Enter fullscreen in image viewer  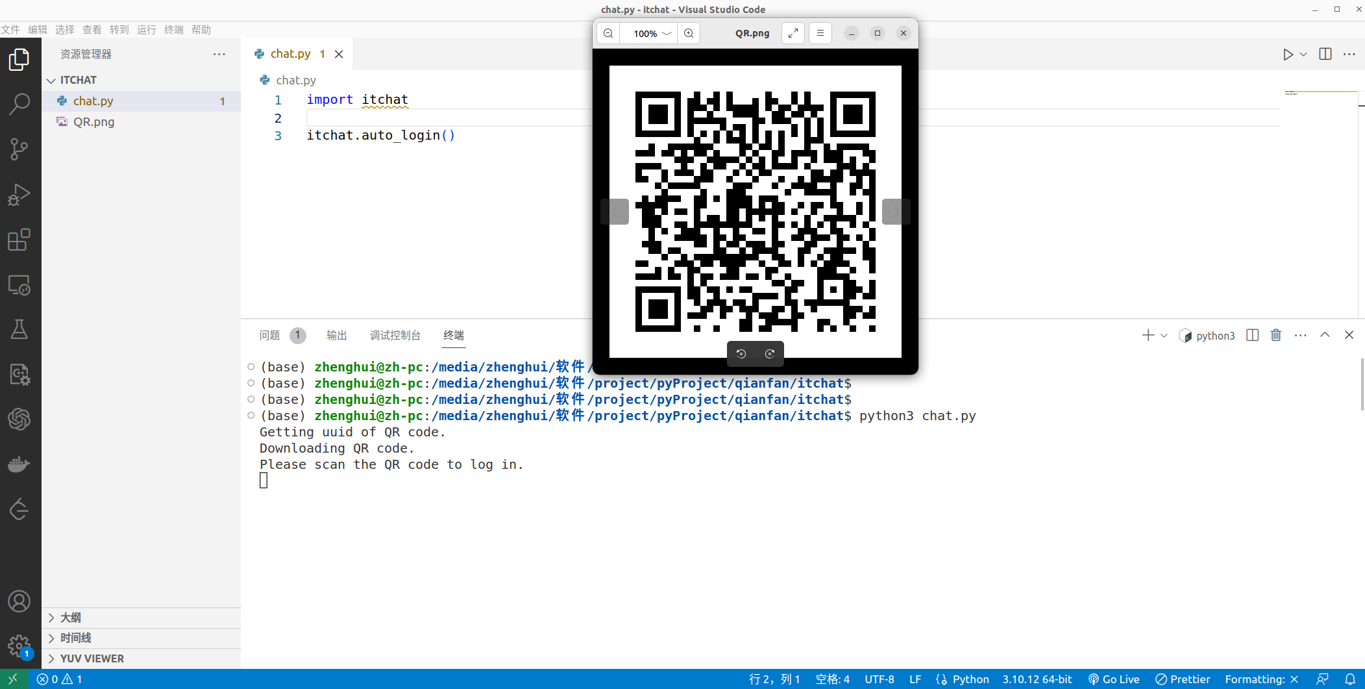pyautogui.click(x=793, y=33)
